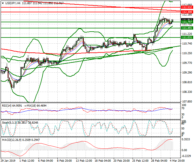The height and width of the screenshot is (164, 194).
Task: Click the 109.770 price axis value
Action: [187, 63]
